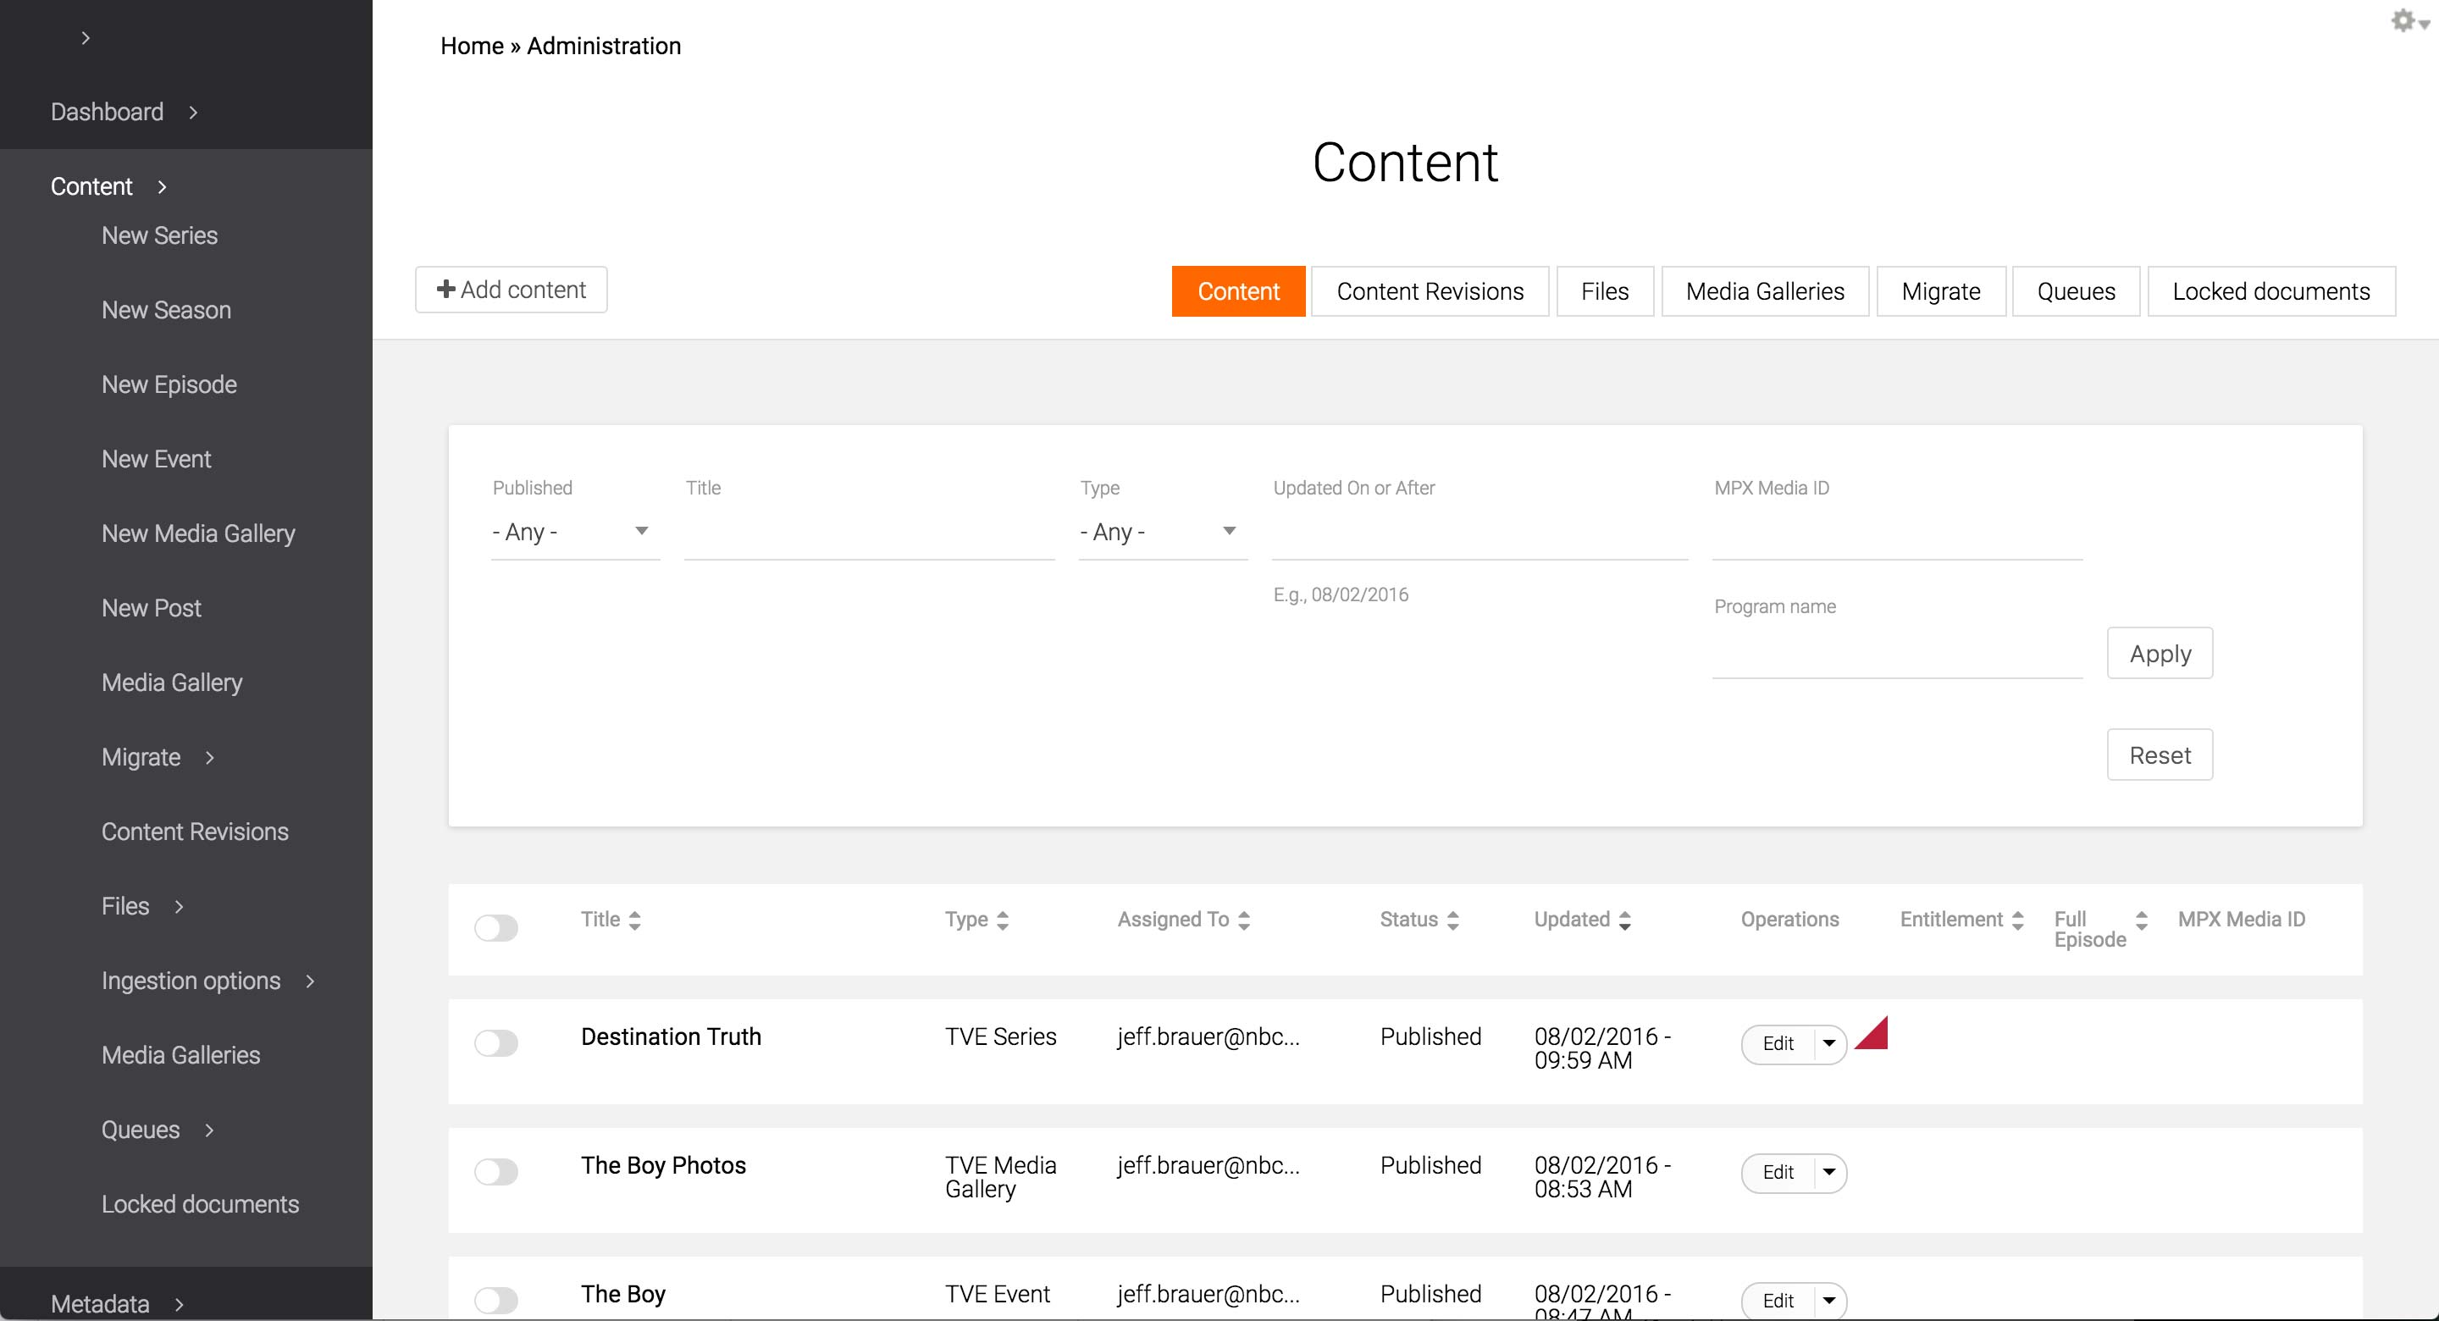Sort by Assigned To column arrows
This screenshot has height=1321, width=2439.
point(1244,920)
